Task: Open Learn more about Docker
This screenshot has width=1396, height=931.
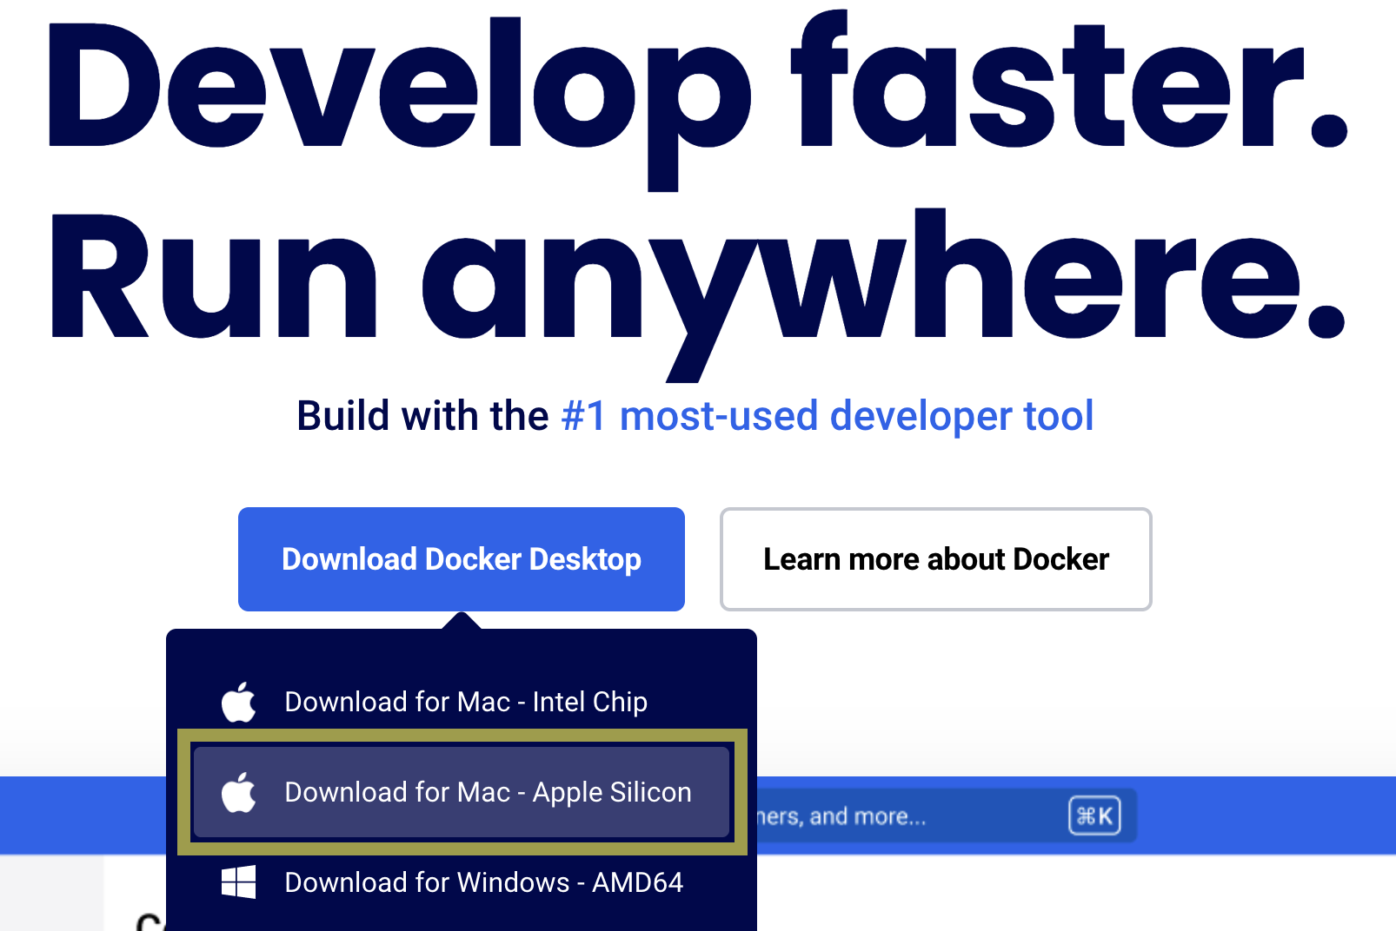Action: click(935, 559)
